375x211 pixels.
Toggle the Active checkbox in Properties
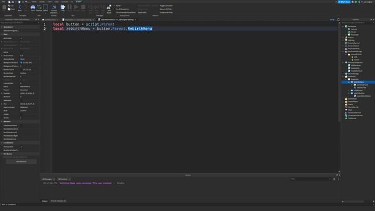(21, 52)
